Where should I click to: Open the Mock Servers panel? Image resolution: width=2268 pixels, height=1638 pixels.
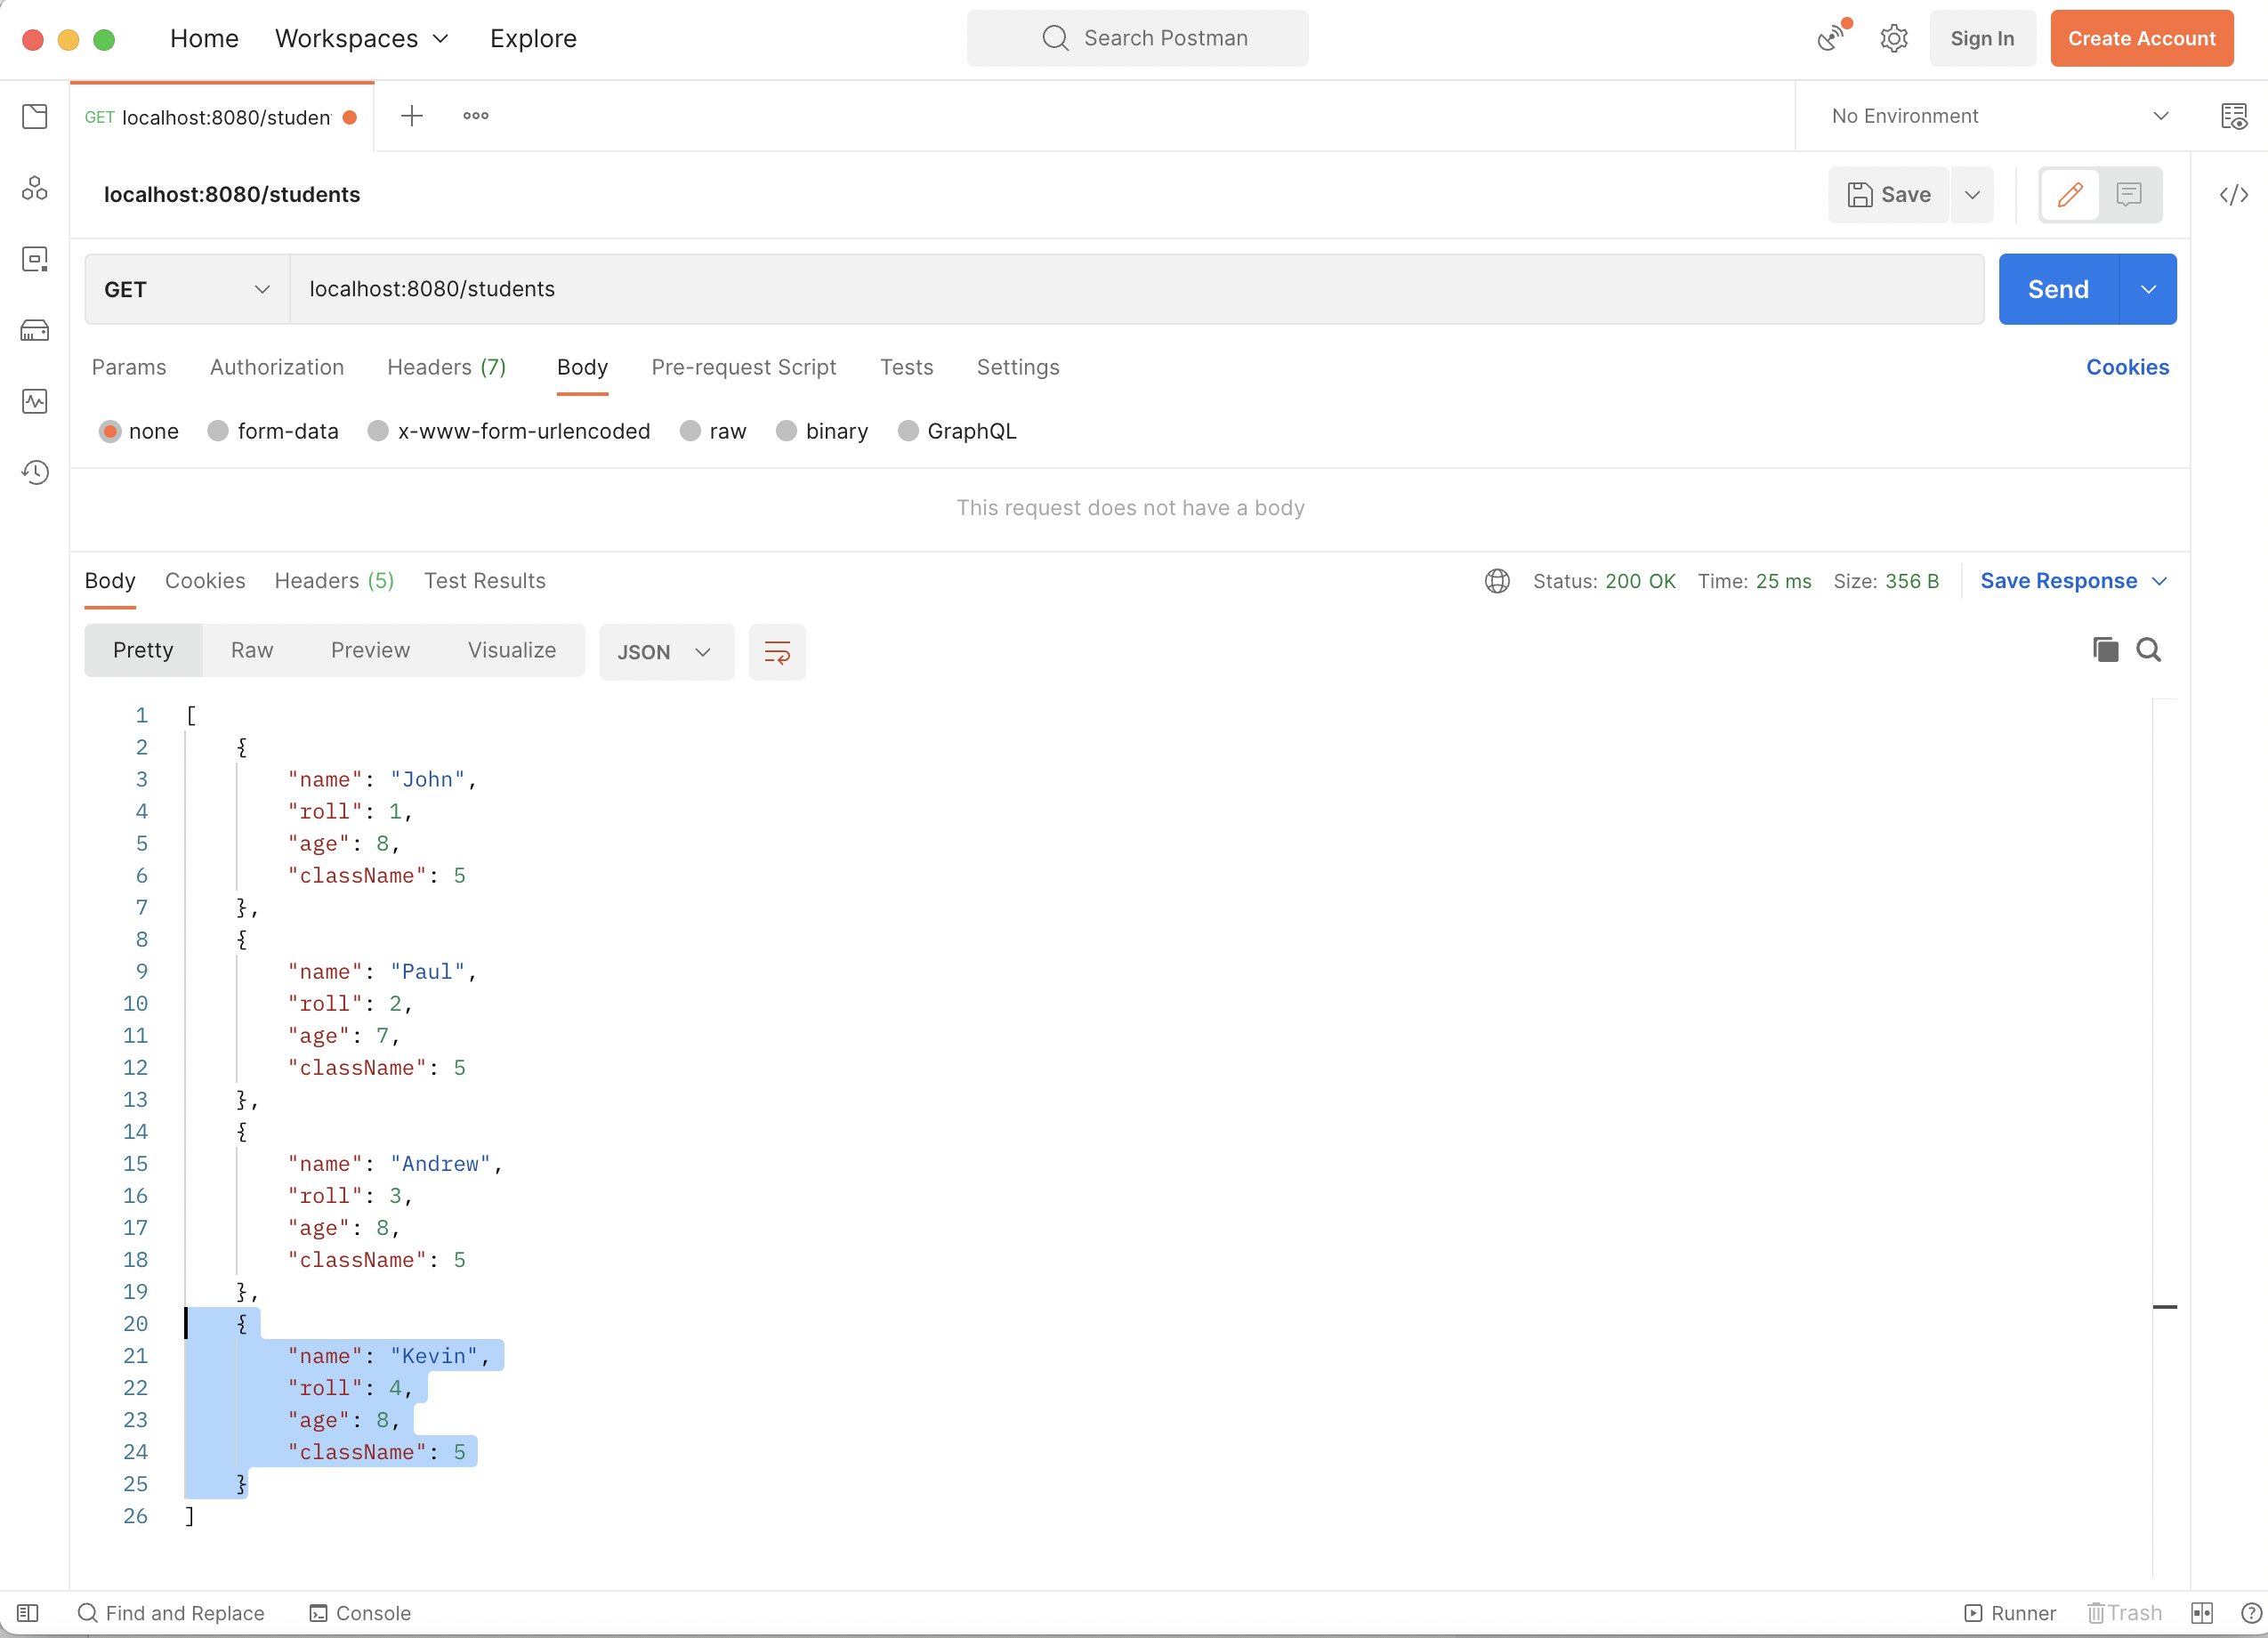point(34,330)
